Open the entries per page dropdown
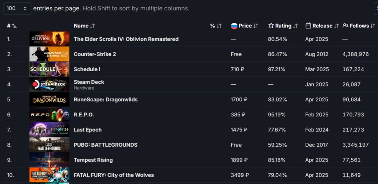 point(17,8)
